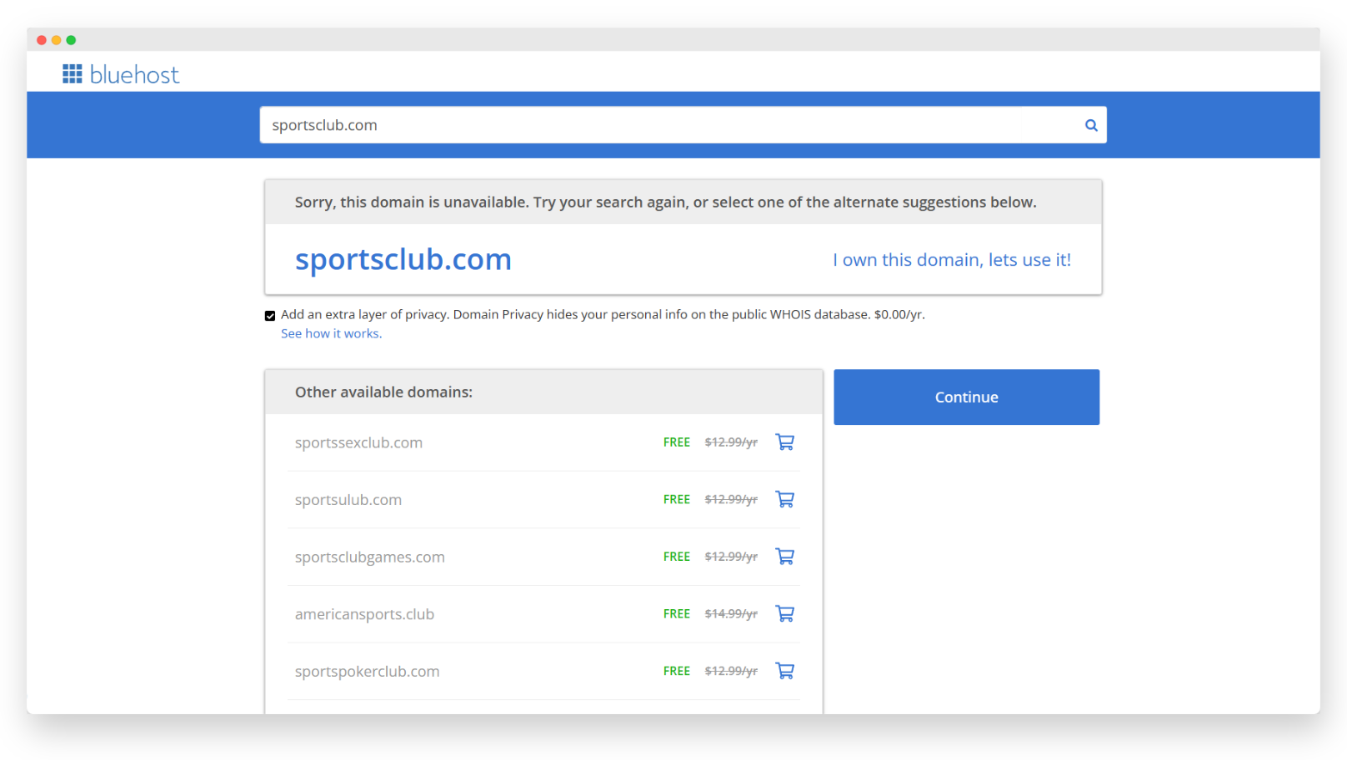Toggle the Domain Privacy checkbox

click(x=270, y=316)
